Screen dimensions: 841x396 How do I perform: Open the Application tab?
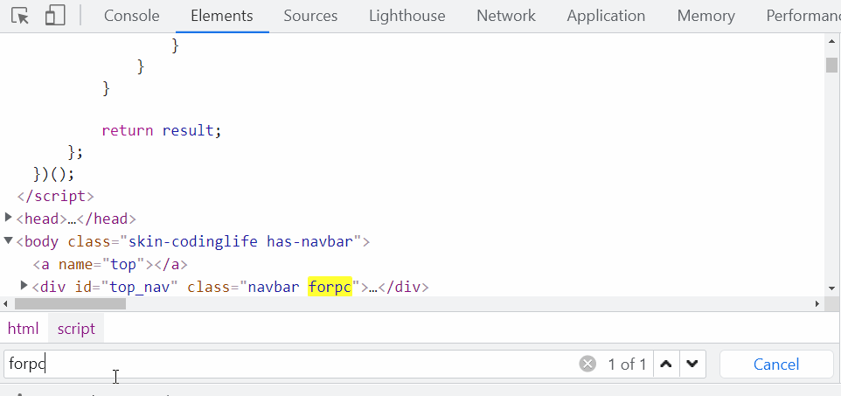pyautogui.click(x=606, y=16)
